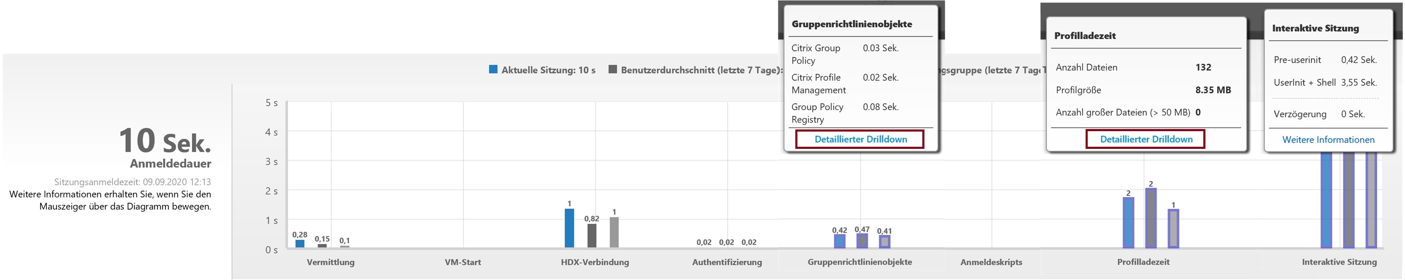Click blue Aktuelle Sitzung legend square
Image resolution: width=1405 pixels, height=280 pixels.
coord(493,69)
